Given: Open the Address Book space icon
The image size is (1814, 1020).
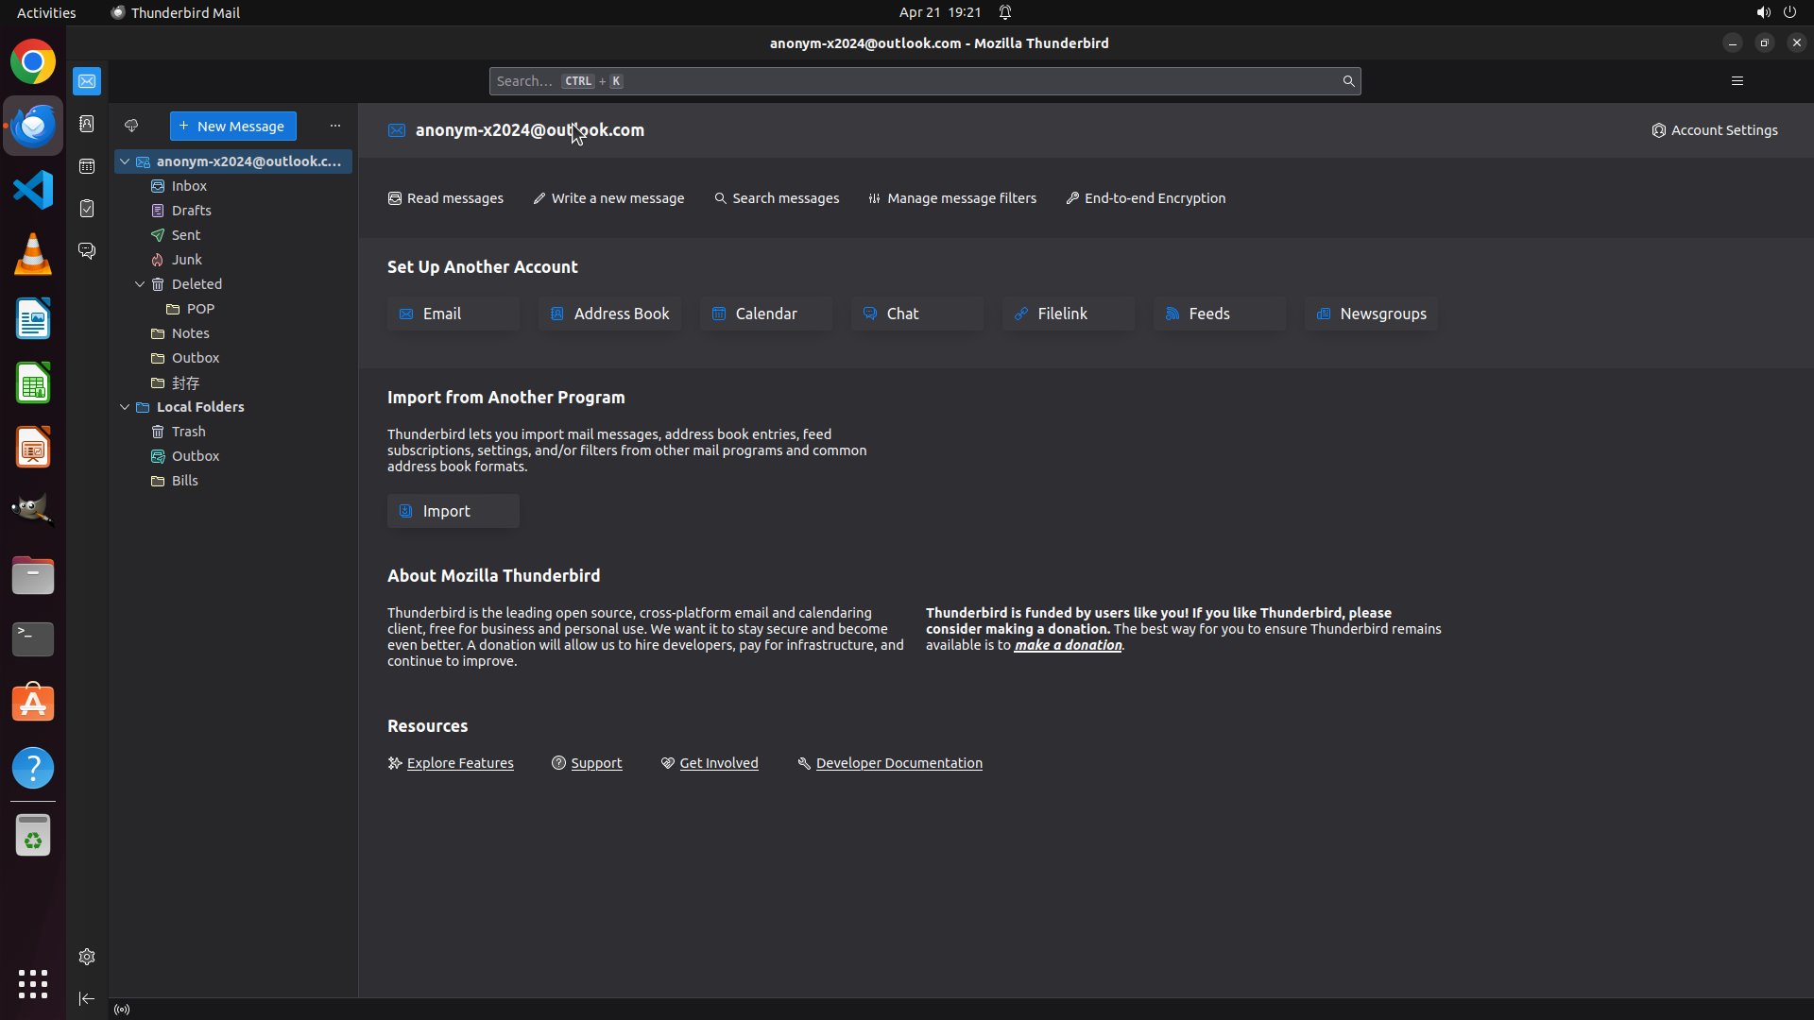Looking at the screenshot, I should (87, 124).
